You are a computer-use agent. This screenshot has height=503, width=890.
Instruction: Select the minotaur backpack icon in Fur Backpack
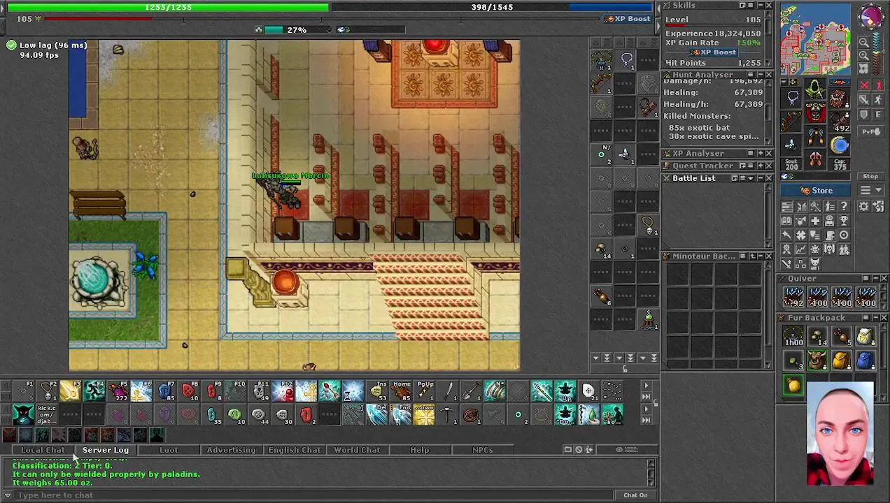click(817, 360)
